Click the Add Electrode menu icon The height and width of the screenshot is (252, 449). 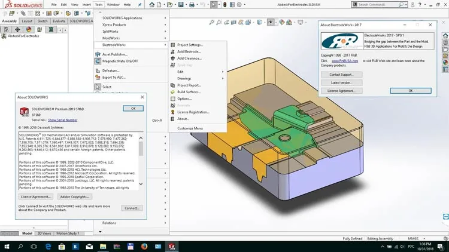point(172,52)
